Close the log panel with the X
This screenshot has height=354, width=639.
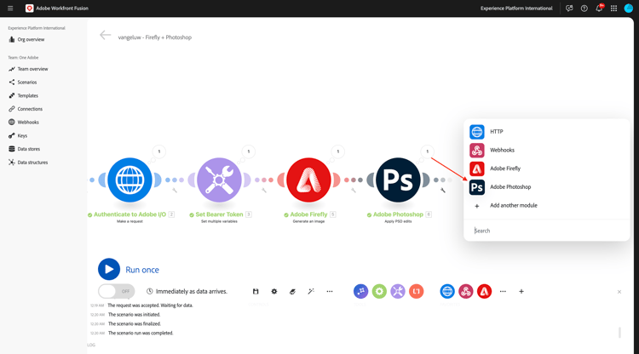(619, 292)
